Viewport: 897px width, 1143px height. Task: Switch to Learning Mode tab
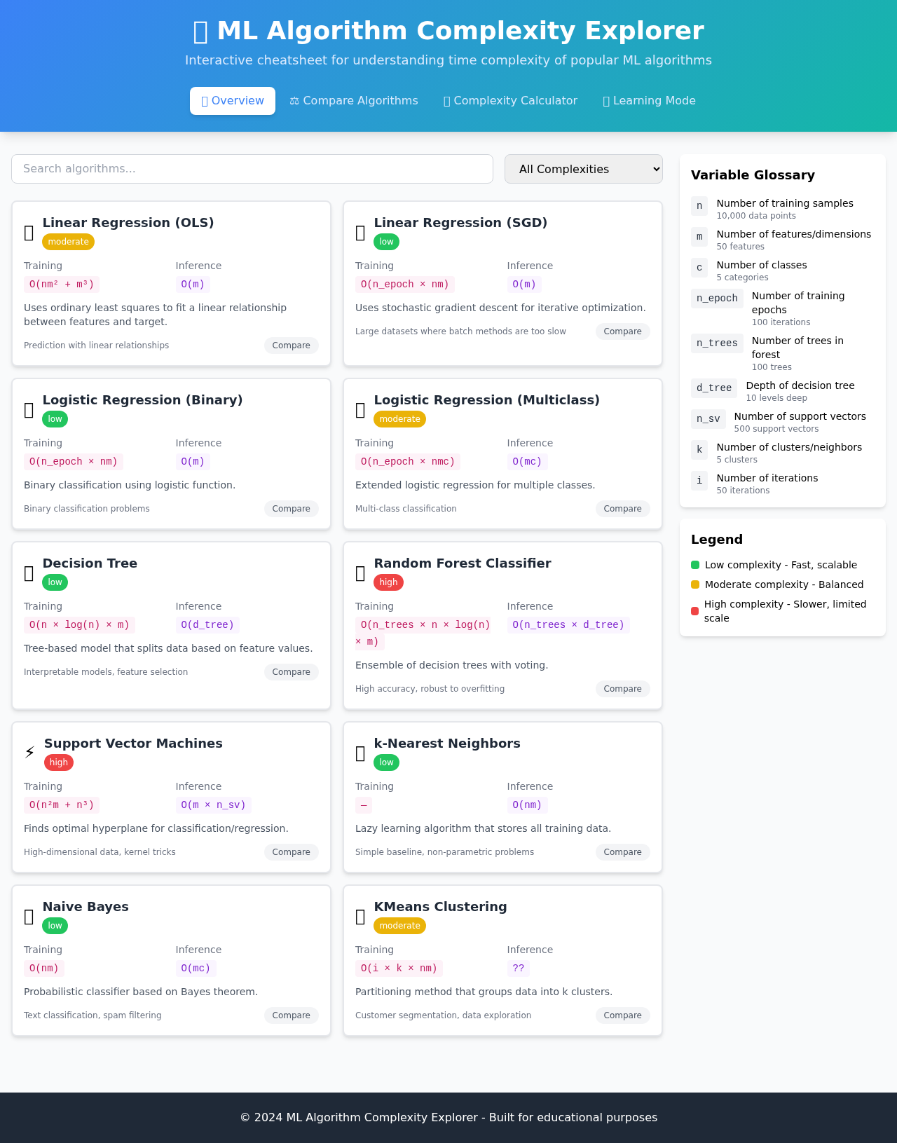(650, 101)
